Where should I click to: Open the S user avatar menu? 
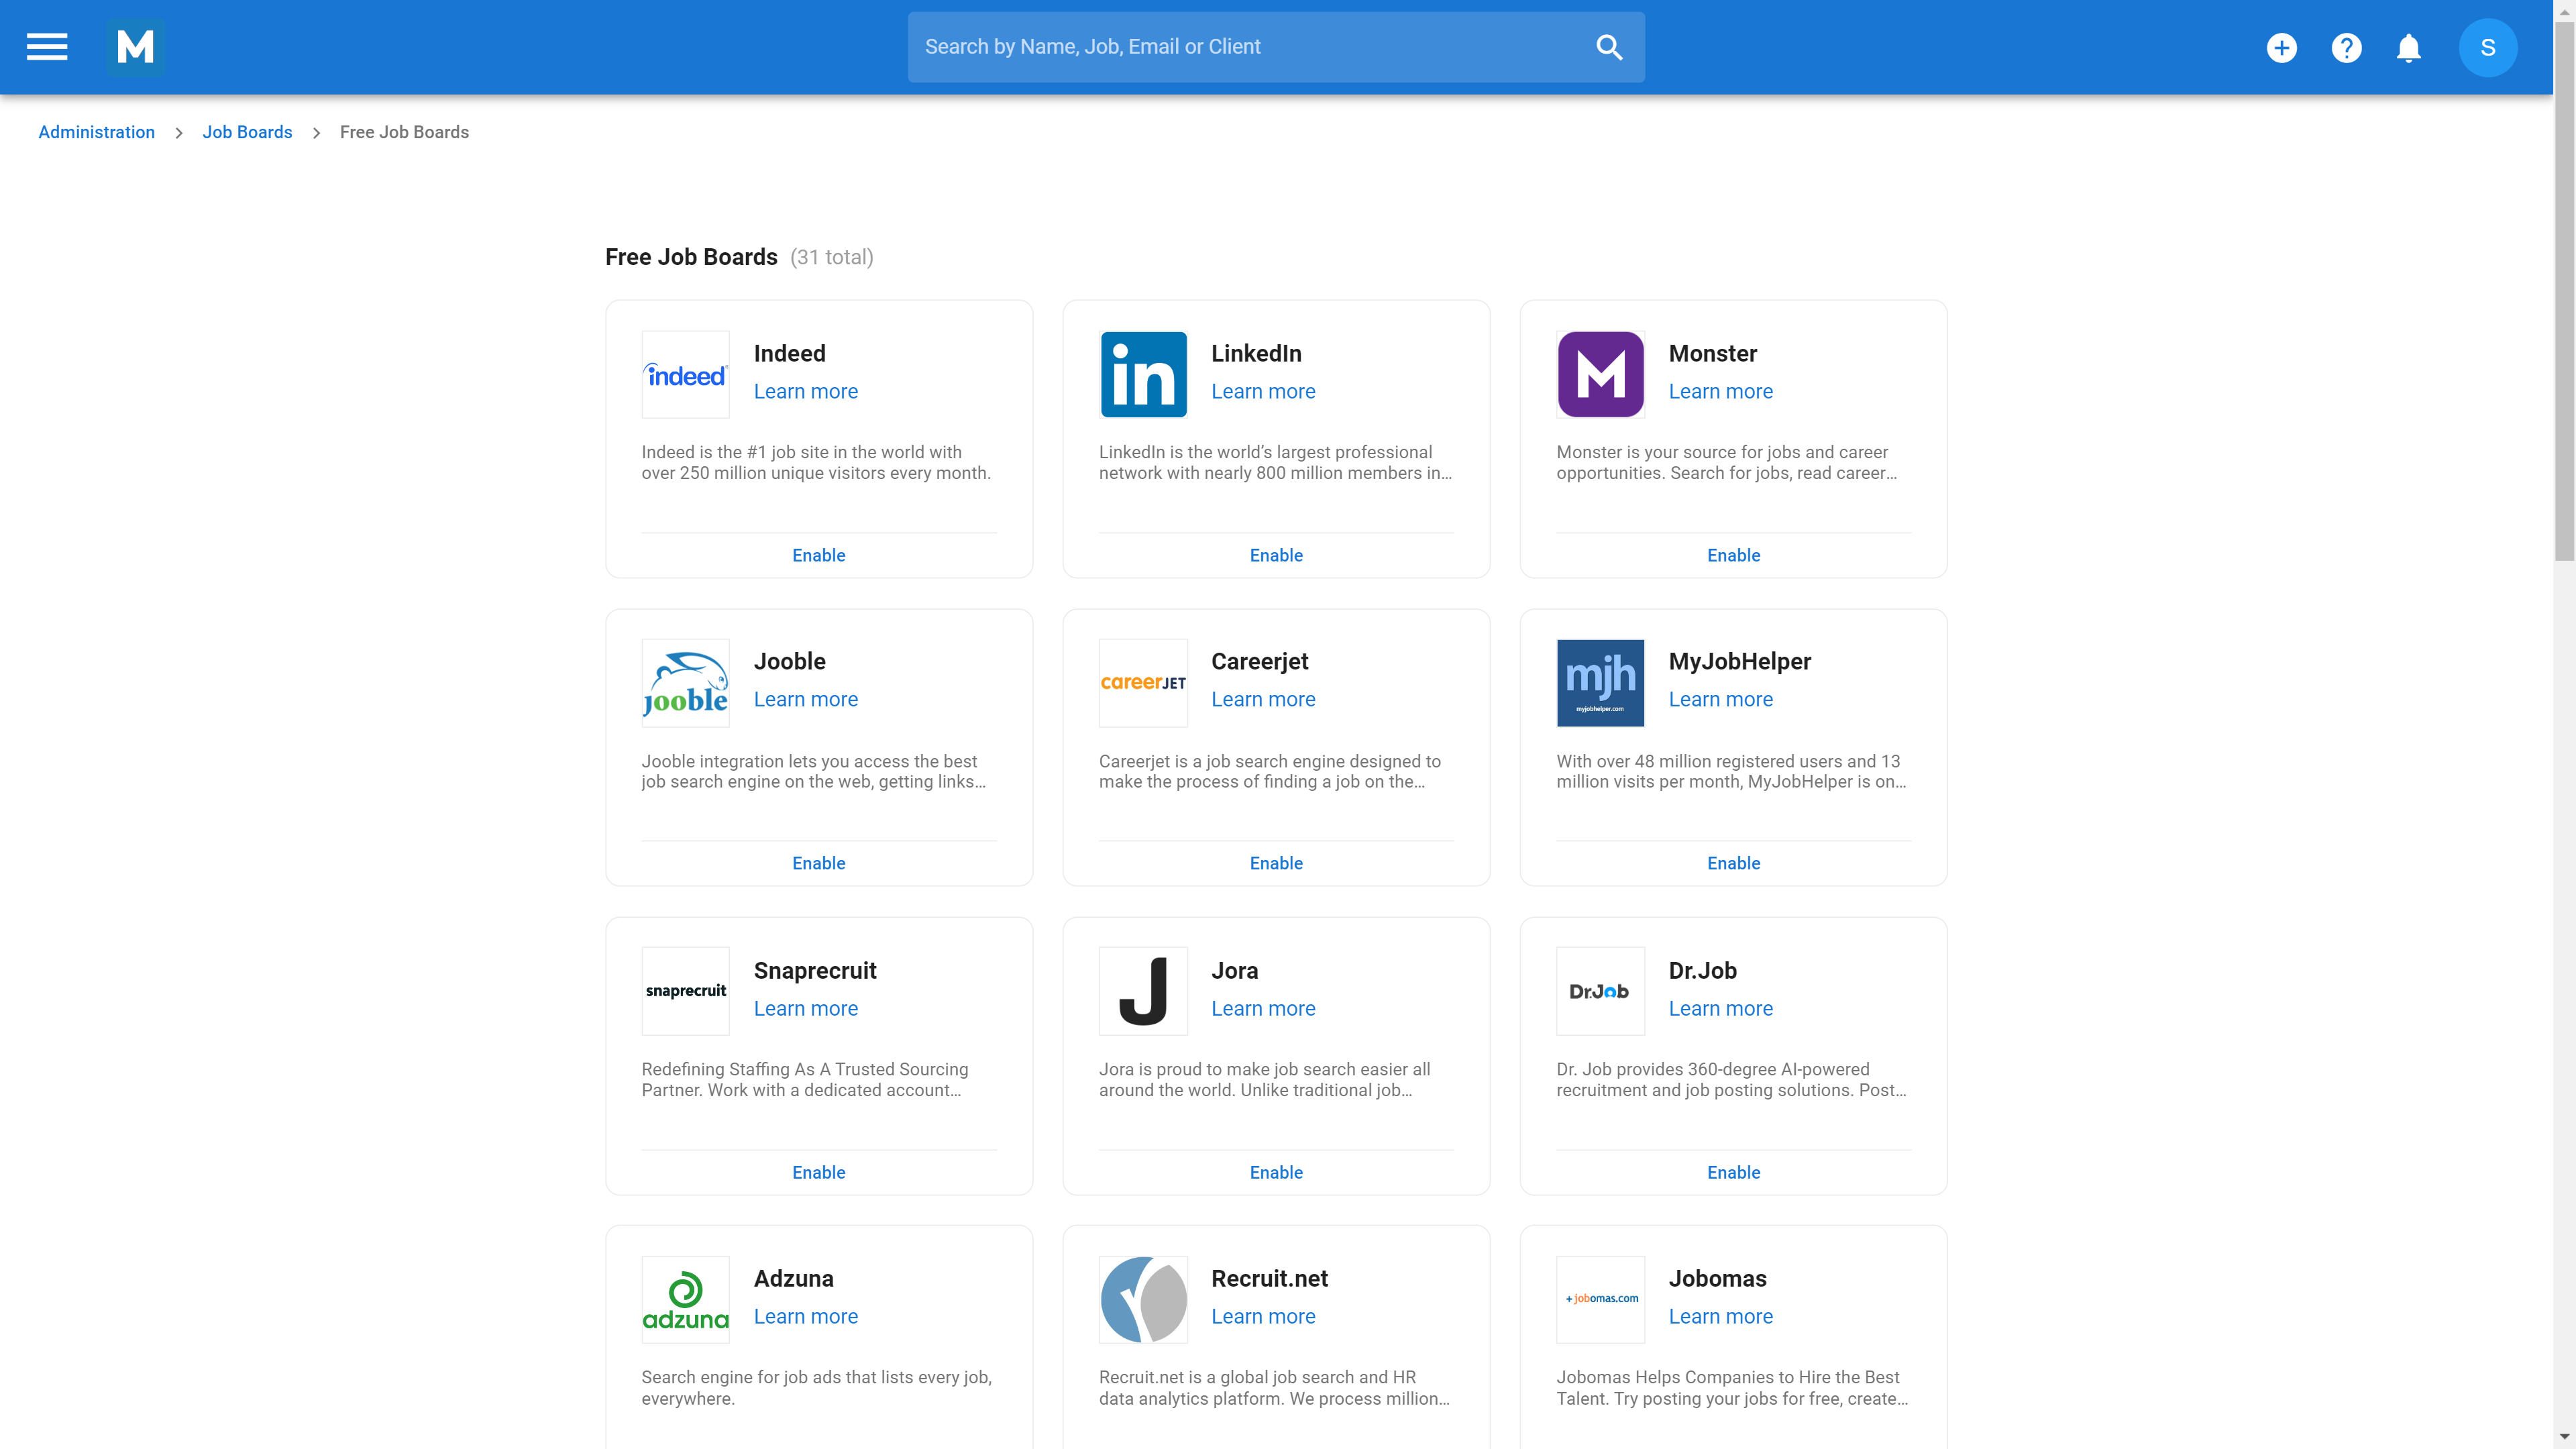click(x=2487, y=47)
